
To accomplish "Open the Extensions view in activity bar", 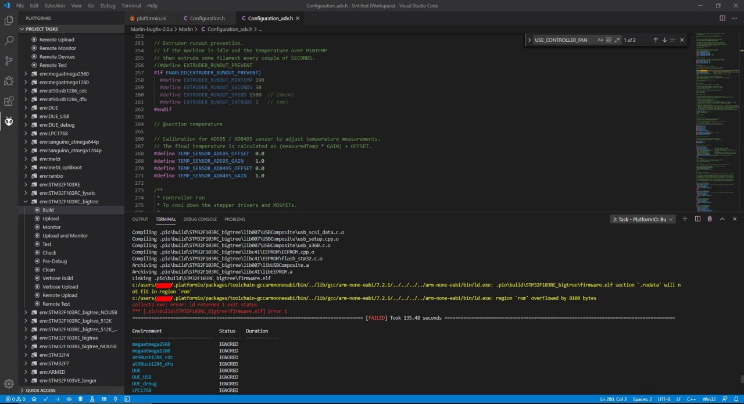I will click(x=9, y=101).
